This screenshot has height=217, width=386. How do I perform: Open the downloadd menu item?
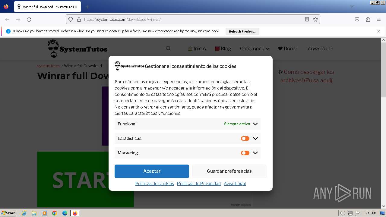pyautogui.click(x=321, y=49)
